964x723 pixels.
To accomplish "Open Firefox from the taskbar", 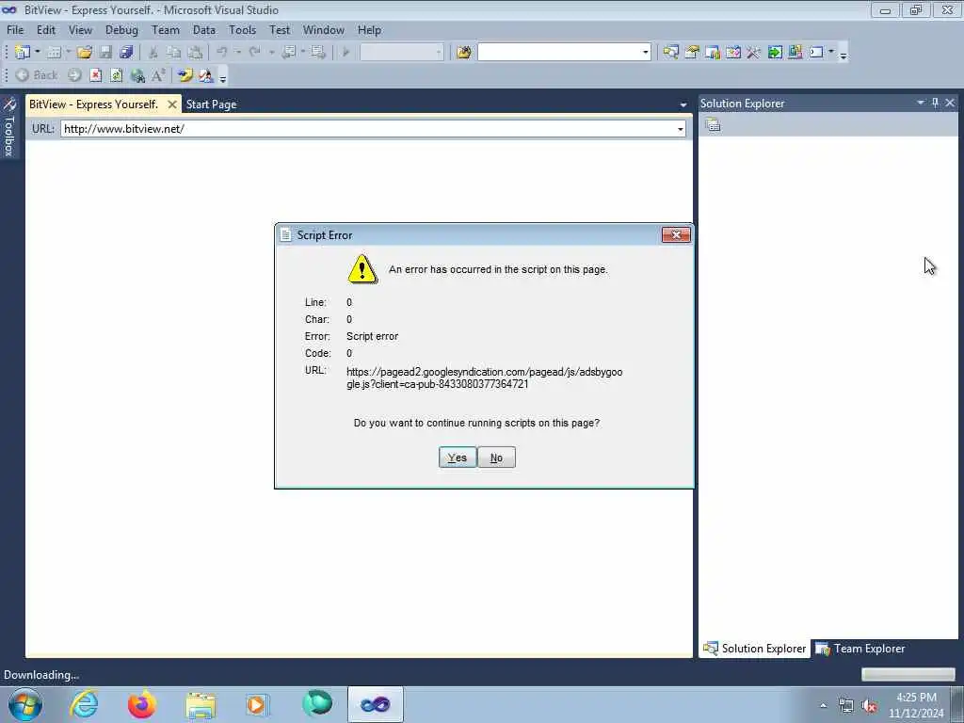I will pyautogui.click(x=141, y=704).
